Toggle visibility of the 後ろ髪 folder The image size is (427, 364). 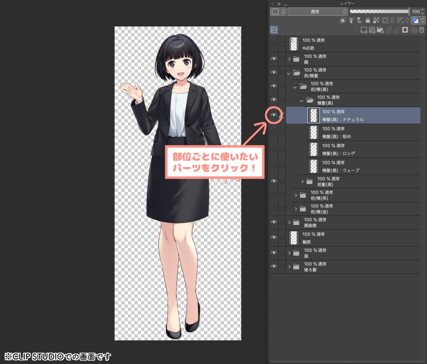[x=274, y=266]
